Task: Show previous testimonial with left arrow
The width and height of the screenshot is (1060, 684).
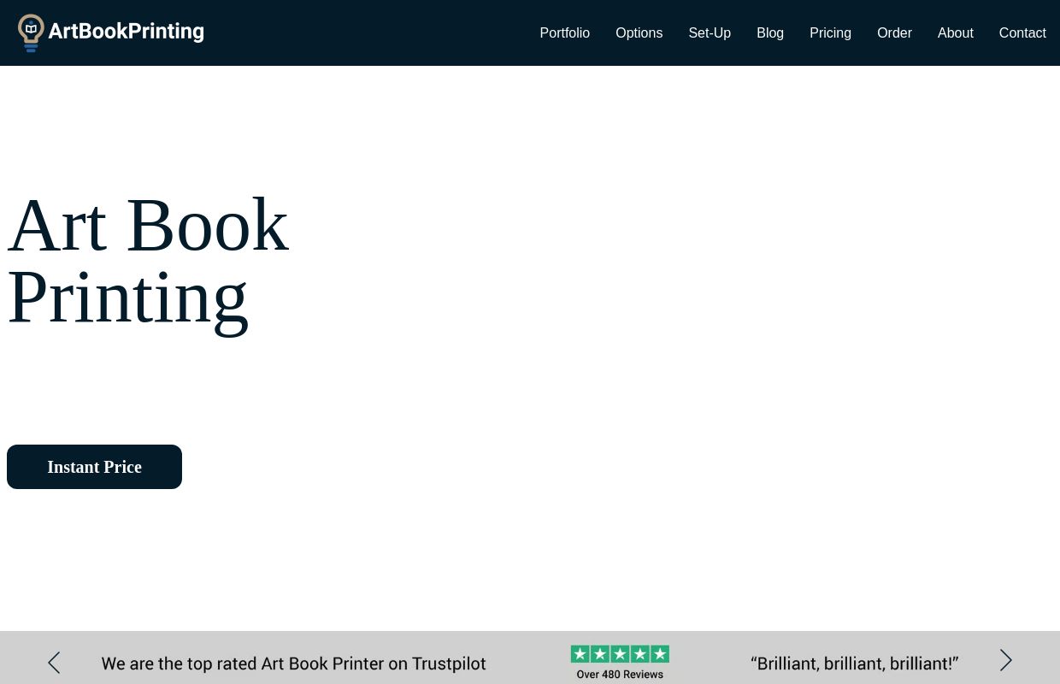Action: coord(54,663)
